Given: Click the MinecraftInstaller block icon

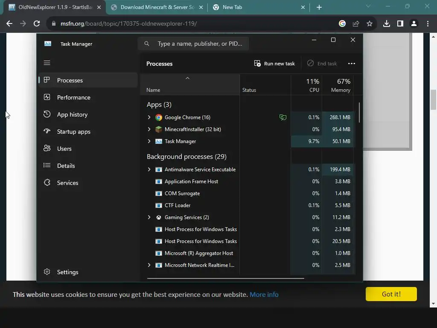Looking at the screenshot, I should pyautogui.click(x=159, y=129).
